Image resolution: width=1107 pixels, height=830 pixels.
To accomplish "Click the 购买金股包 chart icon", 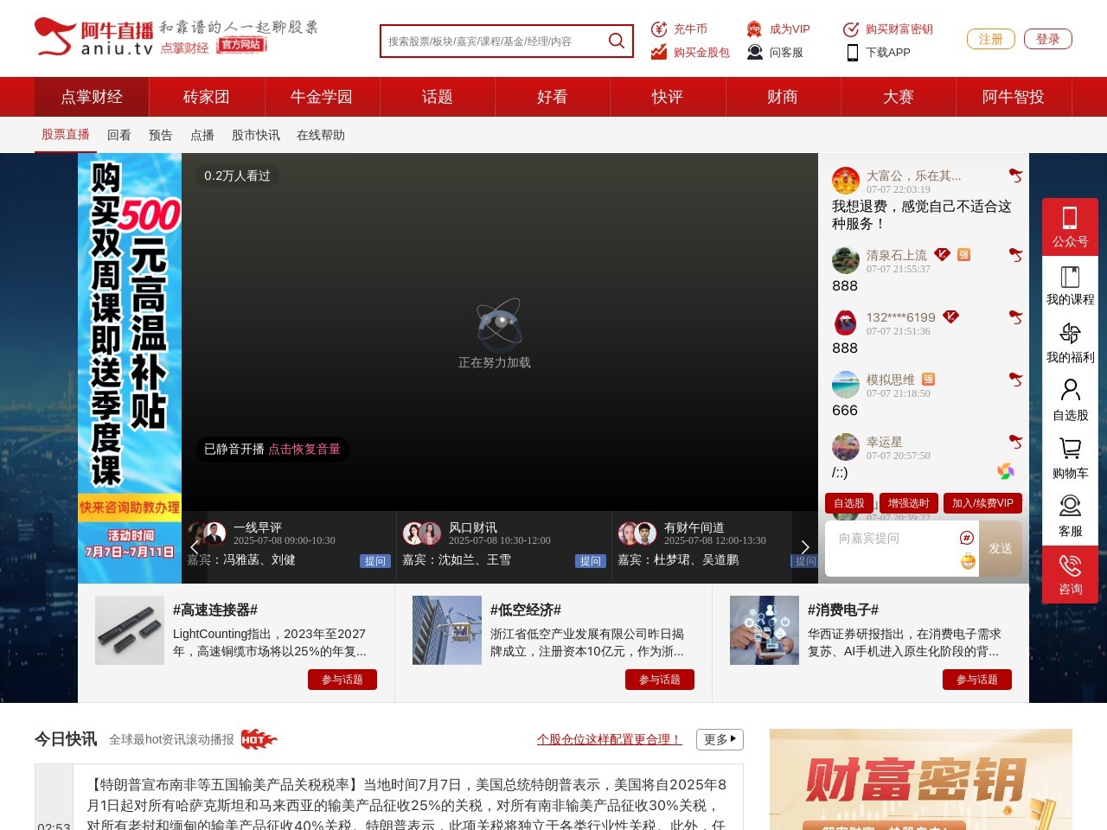I will tap(659, 52).
